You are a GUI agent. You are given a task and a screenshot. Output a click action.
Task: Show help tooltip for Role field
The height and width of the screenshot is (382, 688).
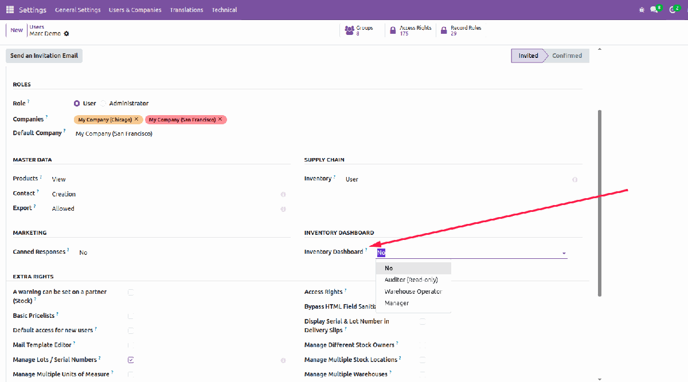[28, 101]
